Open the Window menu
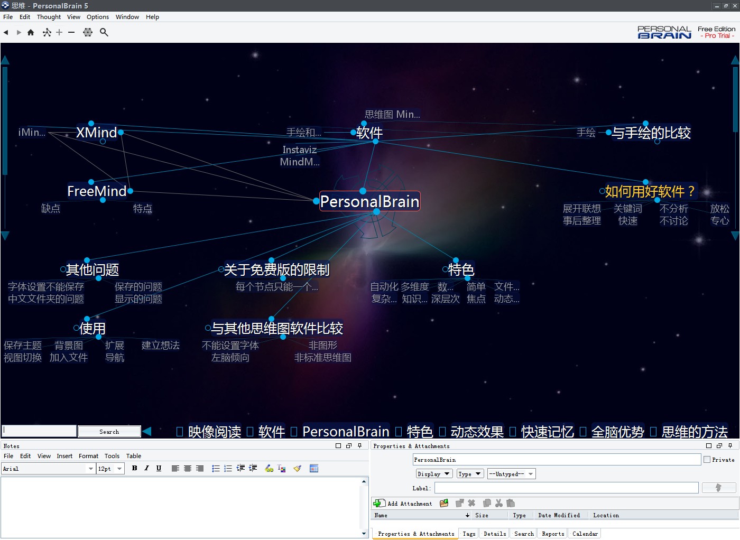740x540 pixels. click(127, 17)
